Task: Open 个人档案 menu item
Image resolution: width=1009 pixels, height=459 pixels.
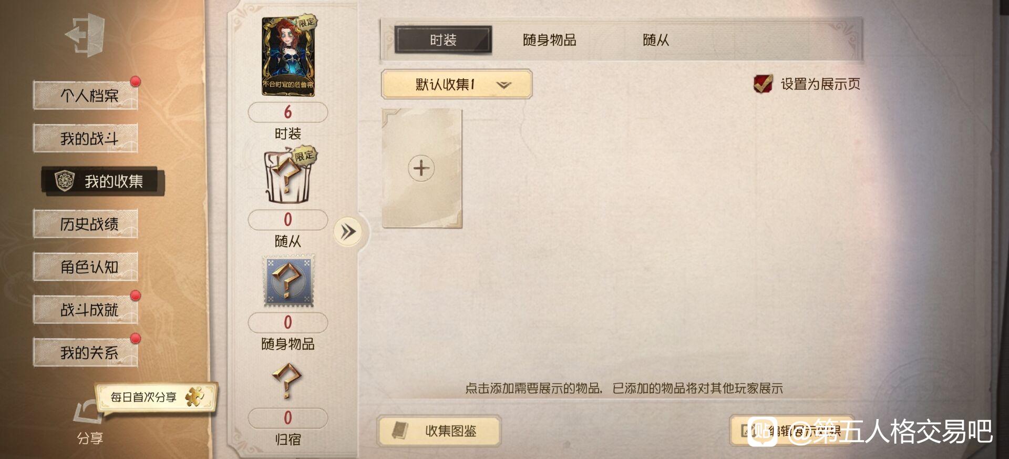Action: [x=86, y=96]
